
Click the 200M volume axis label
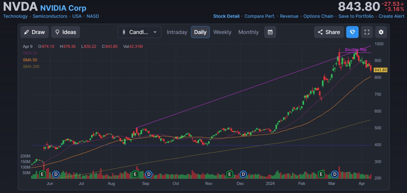coord(25,156)
